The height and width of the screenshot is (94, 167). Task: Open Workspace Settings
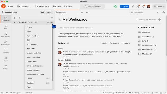146,20
